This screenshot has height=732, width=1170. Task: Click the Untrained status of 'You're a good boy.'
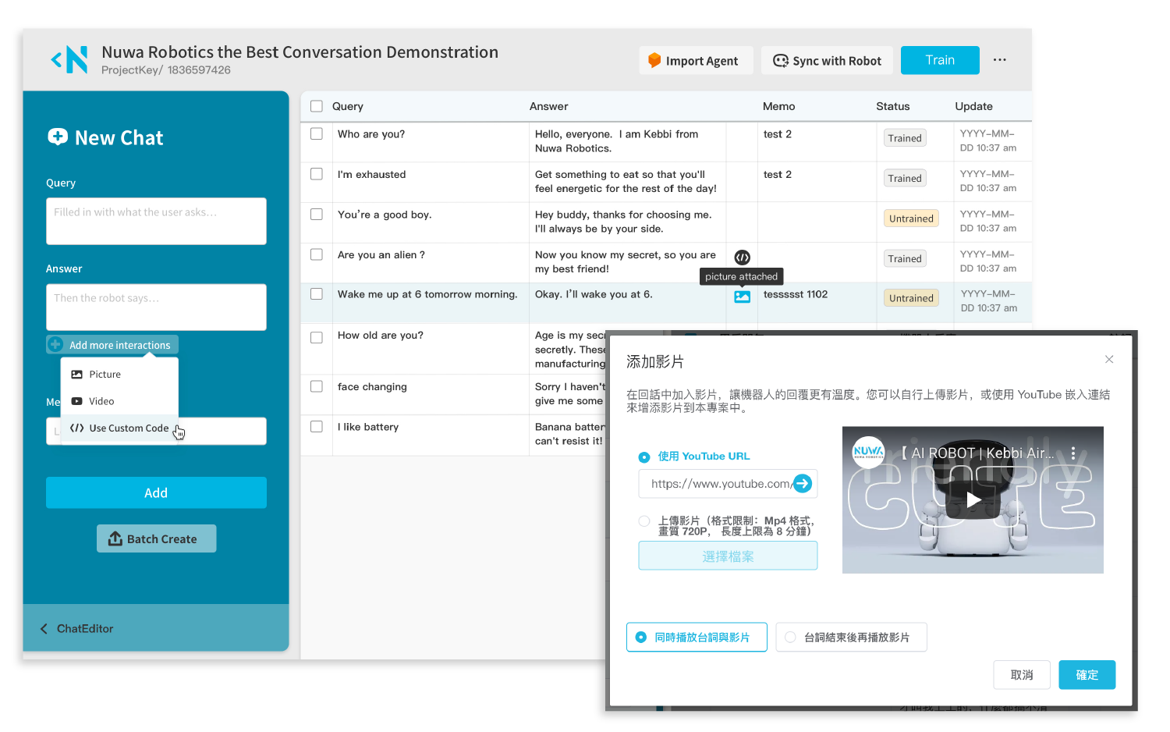911,219
